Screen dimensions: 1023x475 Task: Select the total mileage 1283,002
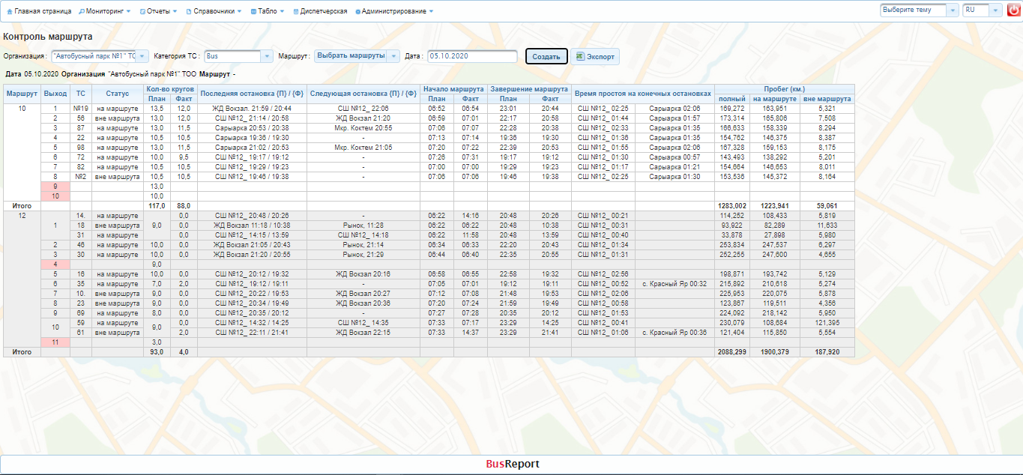[x=732, y=205]
